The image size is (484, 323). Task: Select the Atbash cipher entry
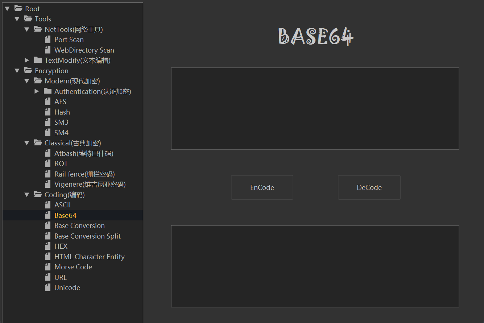(x=84, y=153)
